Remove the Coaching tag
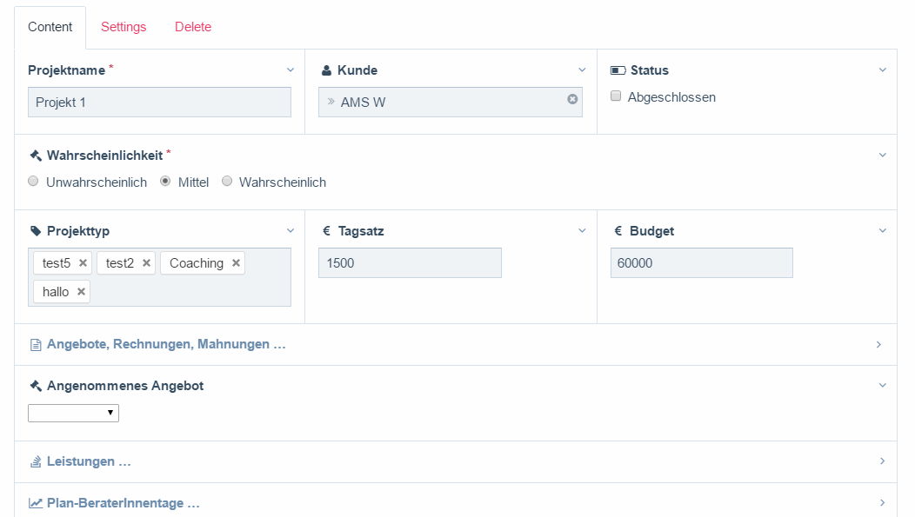This screenshot has height=517, width=915. pyautogui.click(x=236, y=263)
